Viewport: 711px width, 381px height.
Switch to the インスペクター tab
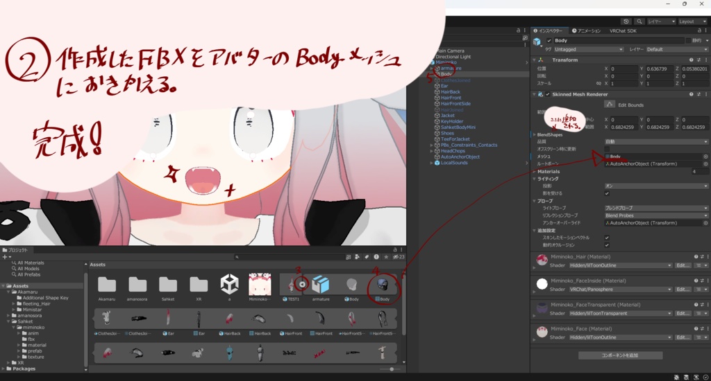(548, 30)
